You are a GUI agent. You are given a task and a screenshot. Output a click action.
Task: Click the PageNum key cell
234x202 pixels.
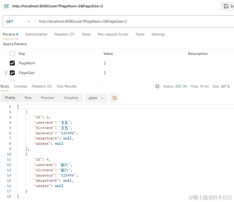click(x=27, y=63)
